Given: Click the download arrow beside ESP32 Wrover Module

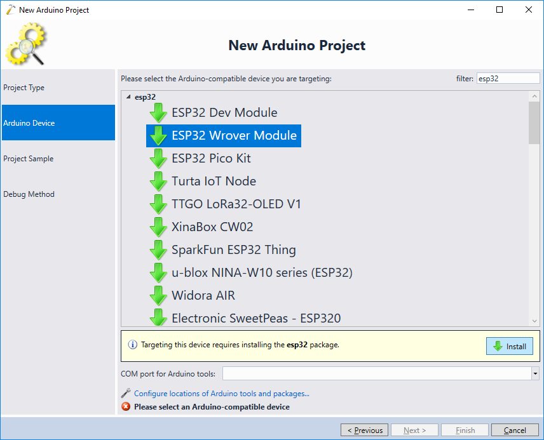Looking at the screenshot, I should click(x=158, y=136).
